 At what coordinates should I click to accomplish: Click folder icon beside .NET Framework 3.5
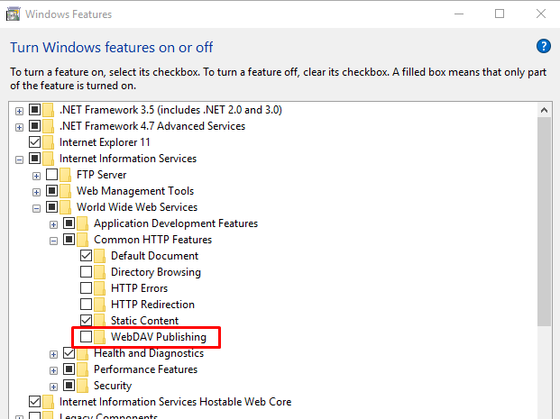(x=48, y=110)
